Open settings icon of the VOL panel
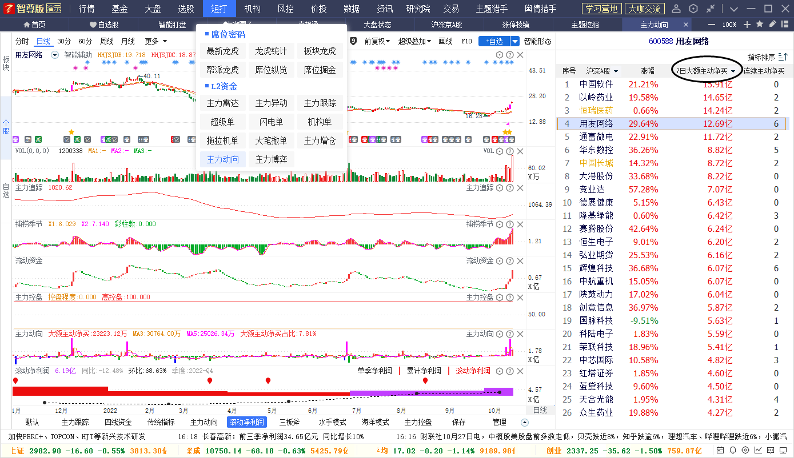The image size is (794, 458). (499, 151)
